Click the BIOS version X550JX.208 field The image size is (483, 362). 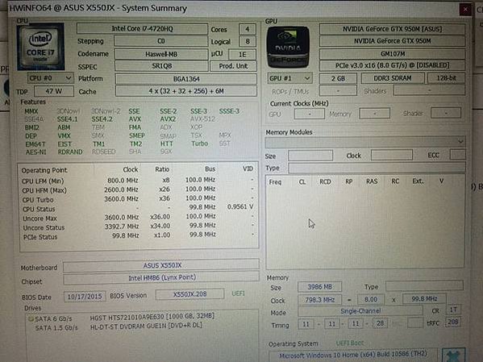189,294
